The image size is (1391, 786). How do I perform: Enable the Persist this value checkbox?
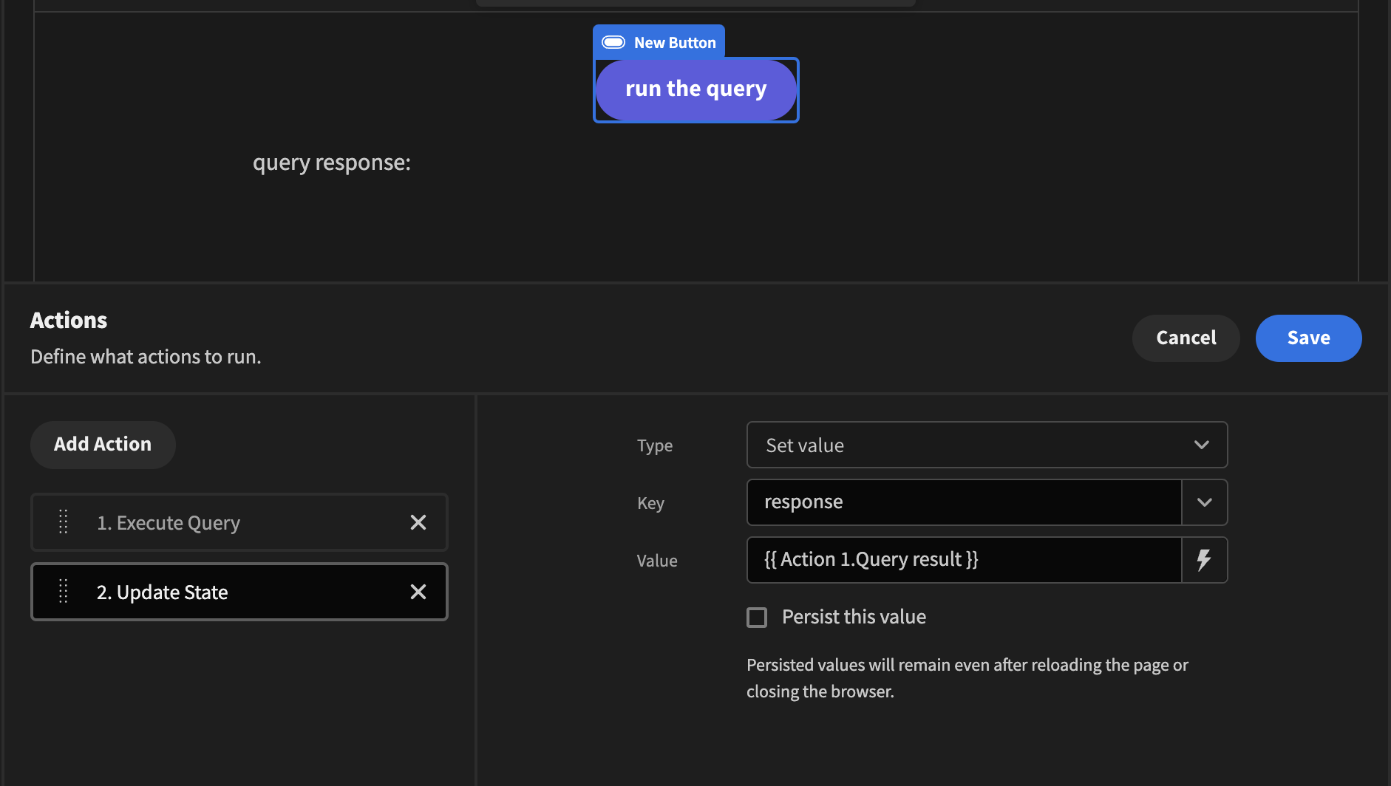tap(757, 617)
